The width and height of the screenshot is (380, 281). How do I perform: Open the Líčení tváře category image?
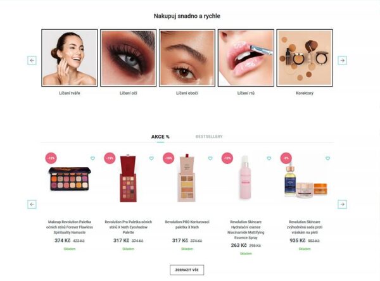pos(70,58)
